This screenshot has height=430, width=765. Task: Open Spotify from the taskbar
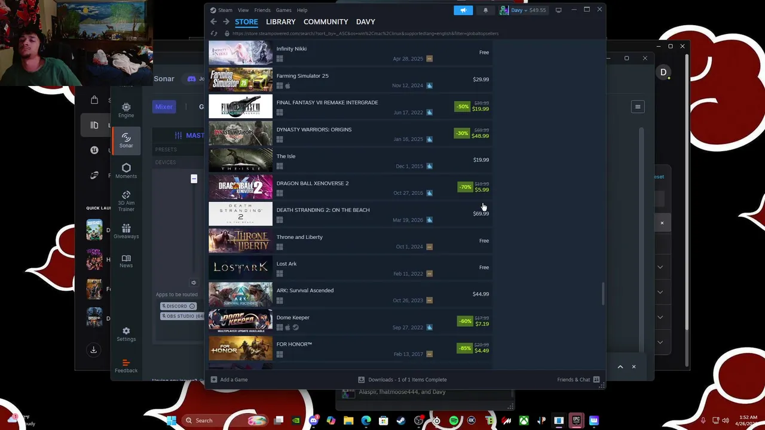point(454,420)
